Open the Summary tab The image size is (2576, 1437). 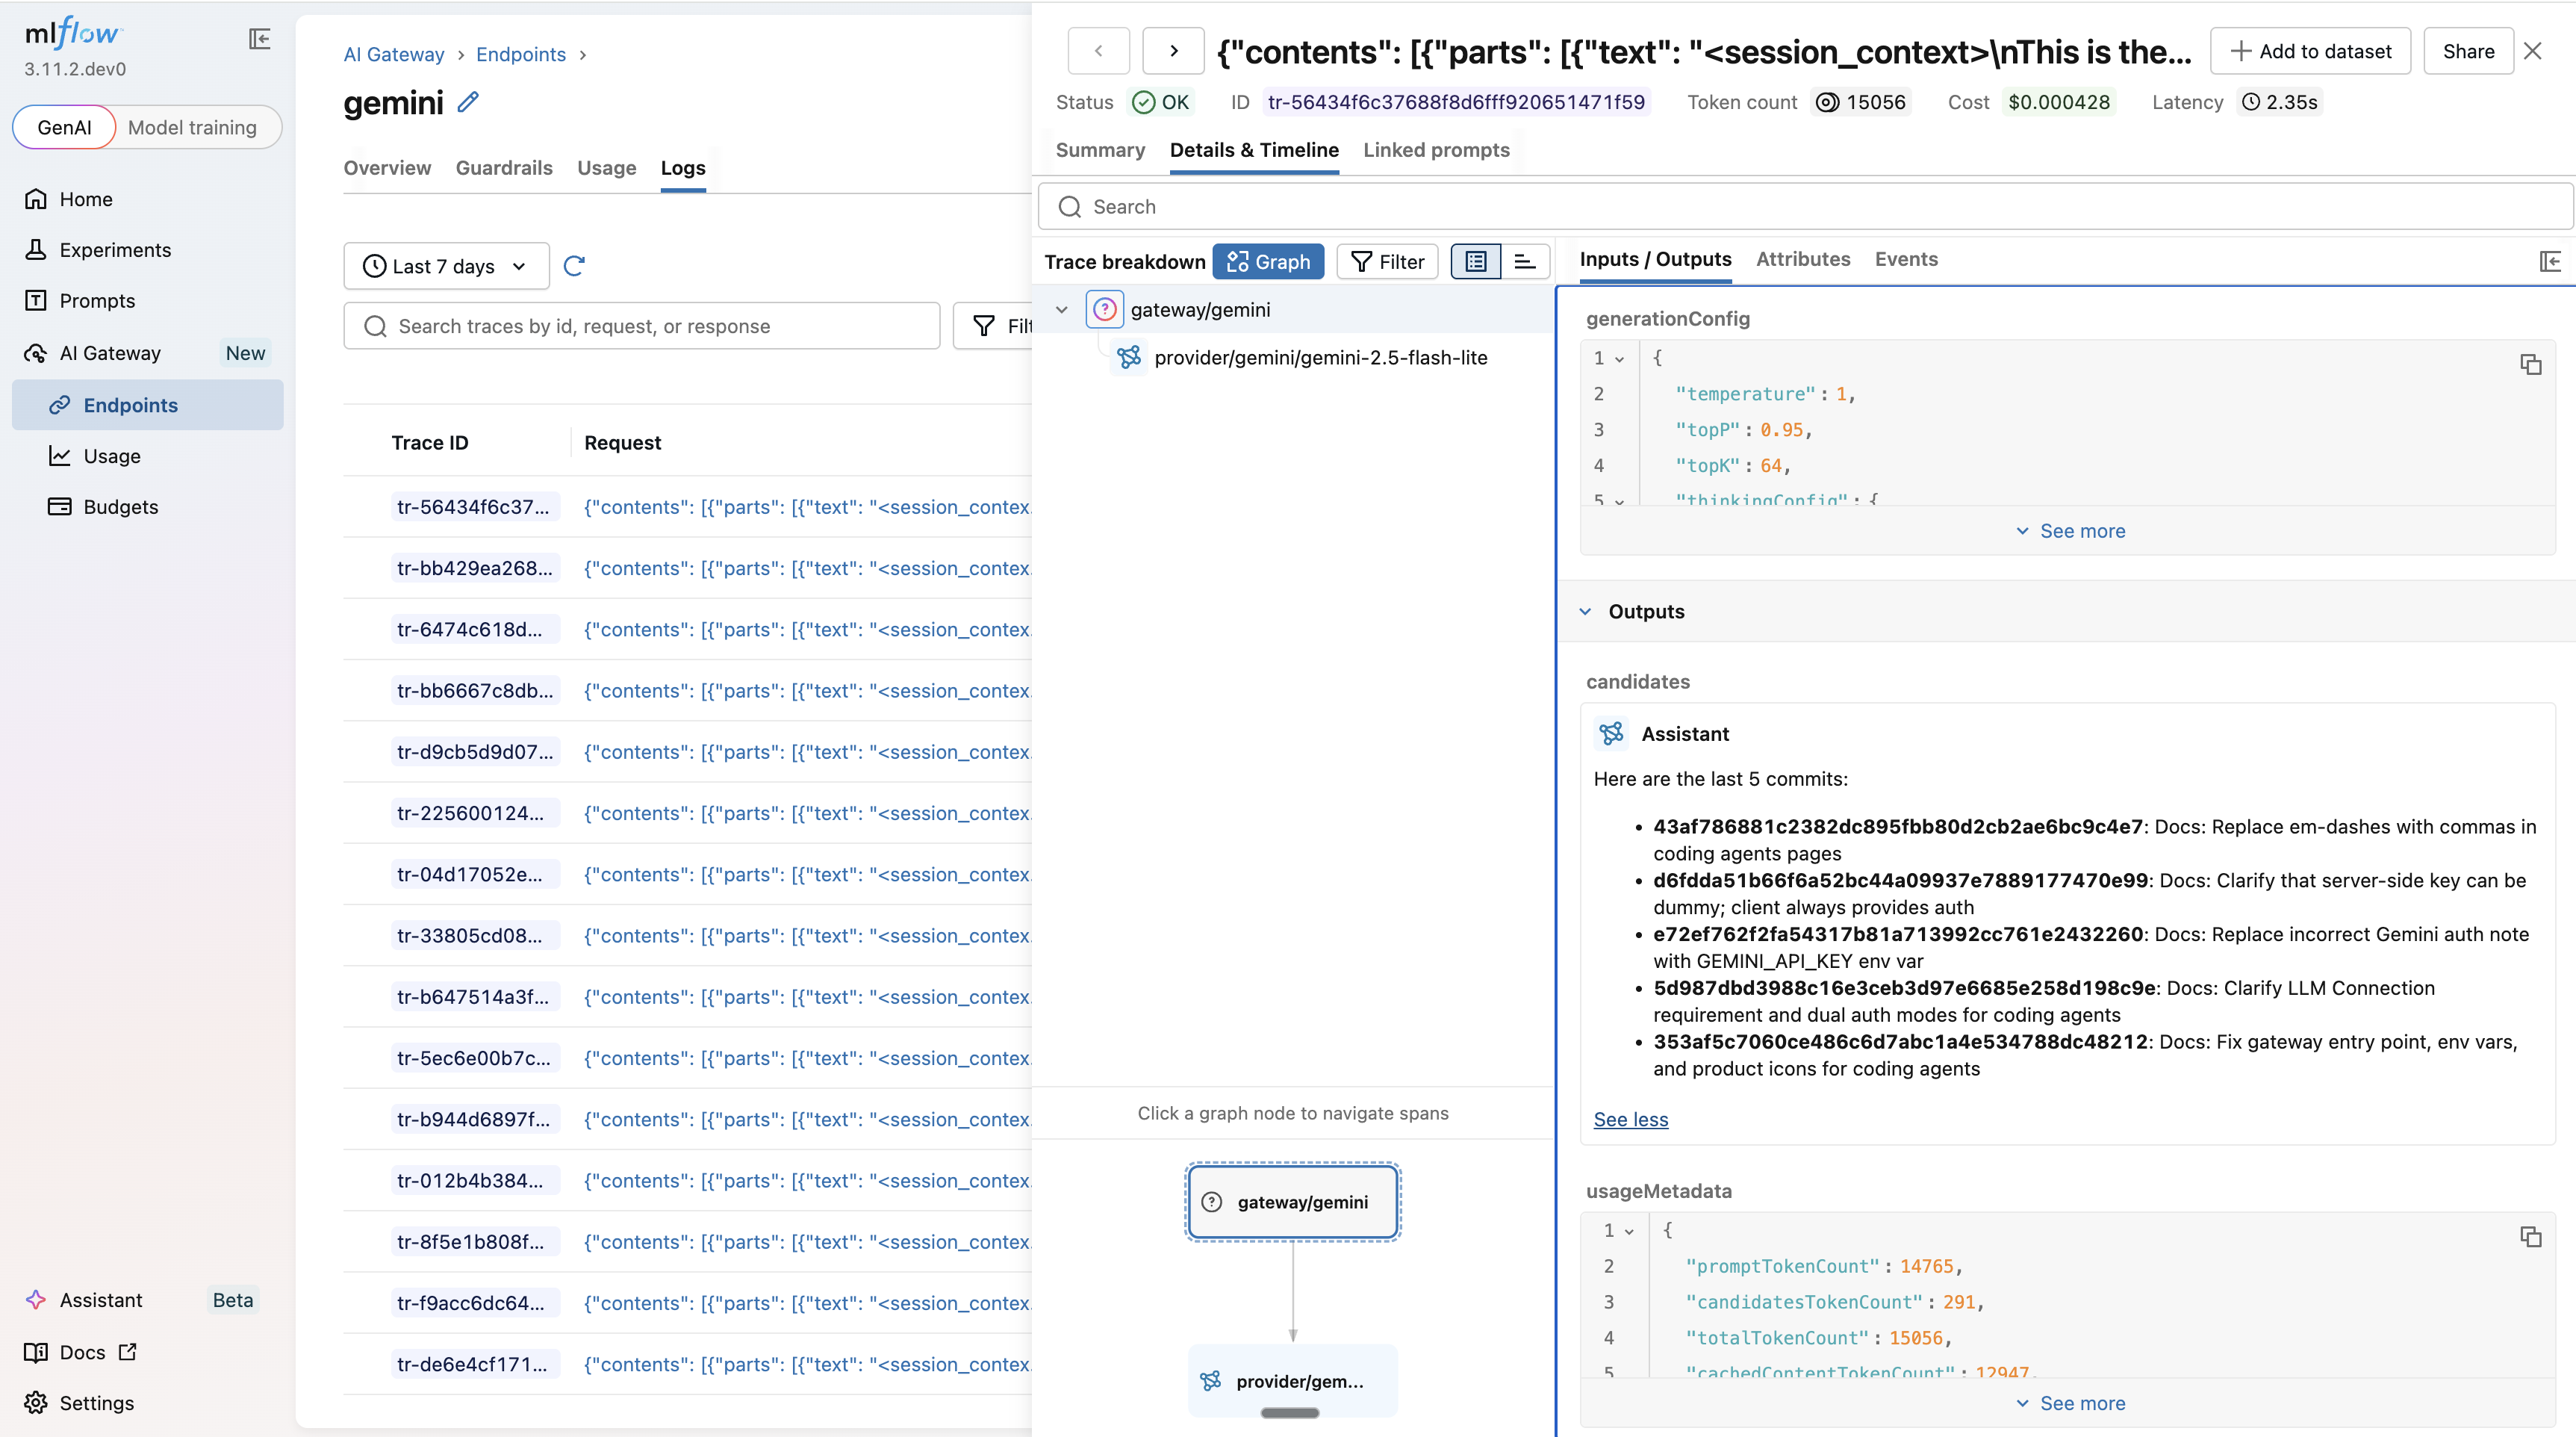[x=1100, y=150]
